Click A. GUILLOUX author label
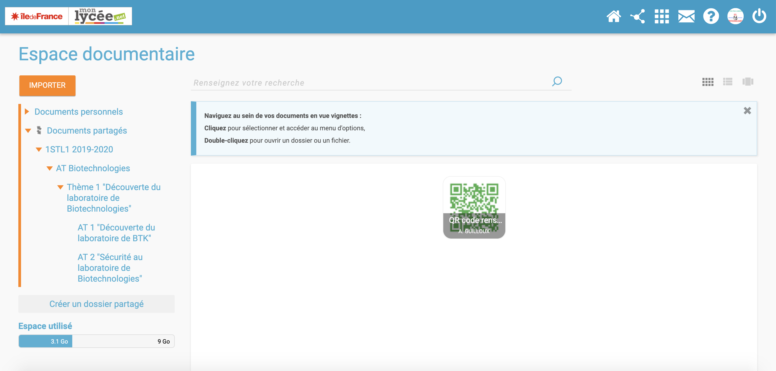 474,231
